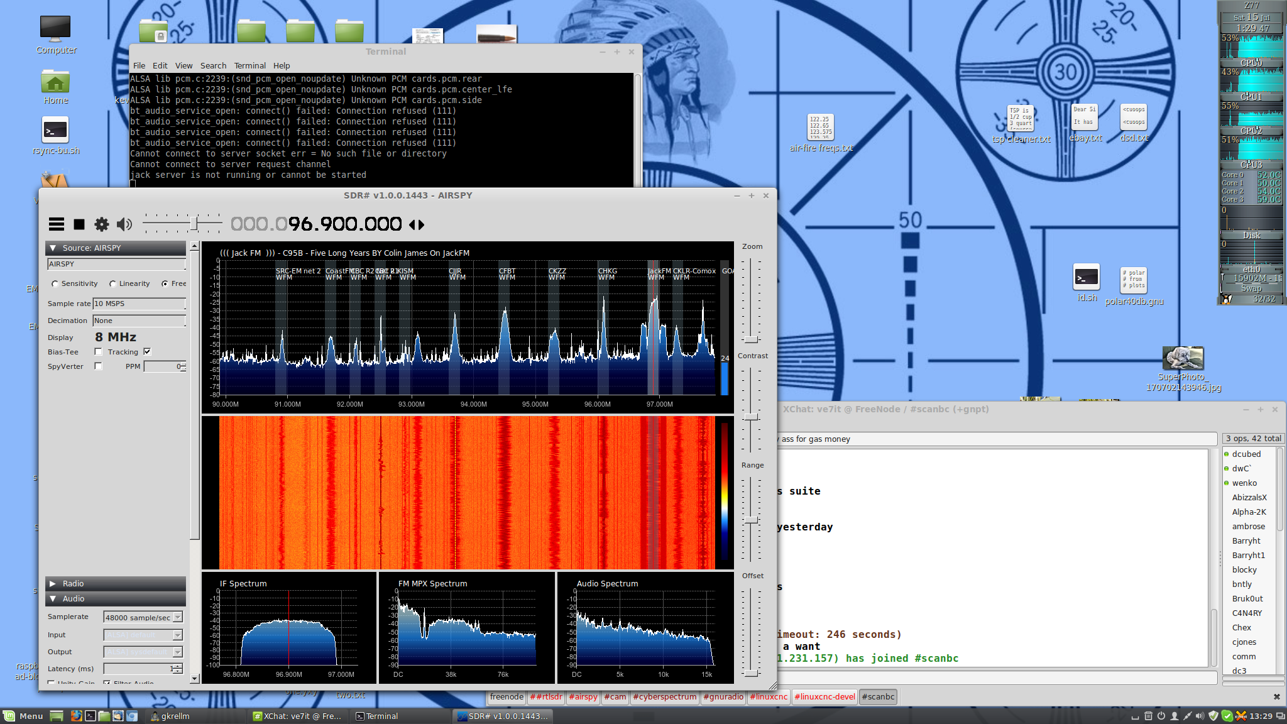The height and width of the screenshot is (724, 1287).
Task: Click the frequency step arrows icon
Action: click(x=417, y=224)
